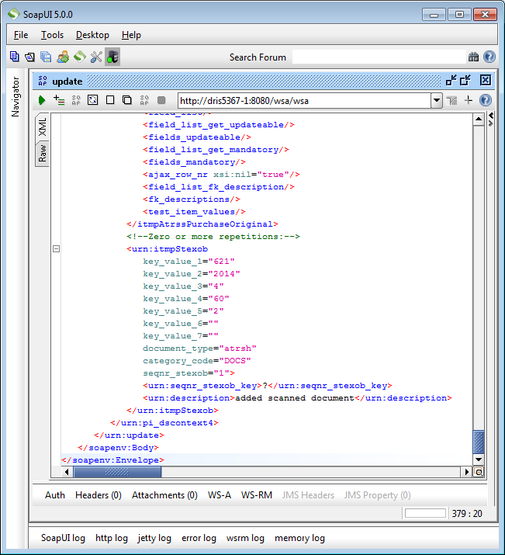Viewport: 505px width, 555px height.
Task: Click the 'added scanned document' description text
Action: click(x=295, y=398)
